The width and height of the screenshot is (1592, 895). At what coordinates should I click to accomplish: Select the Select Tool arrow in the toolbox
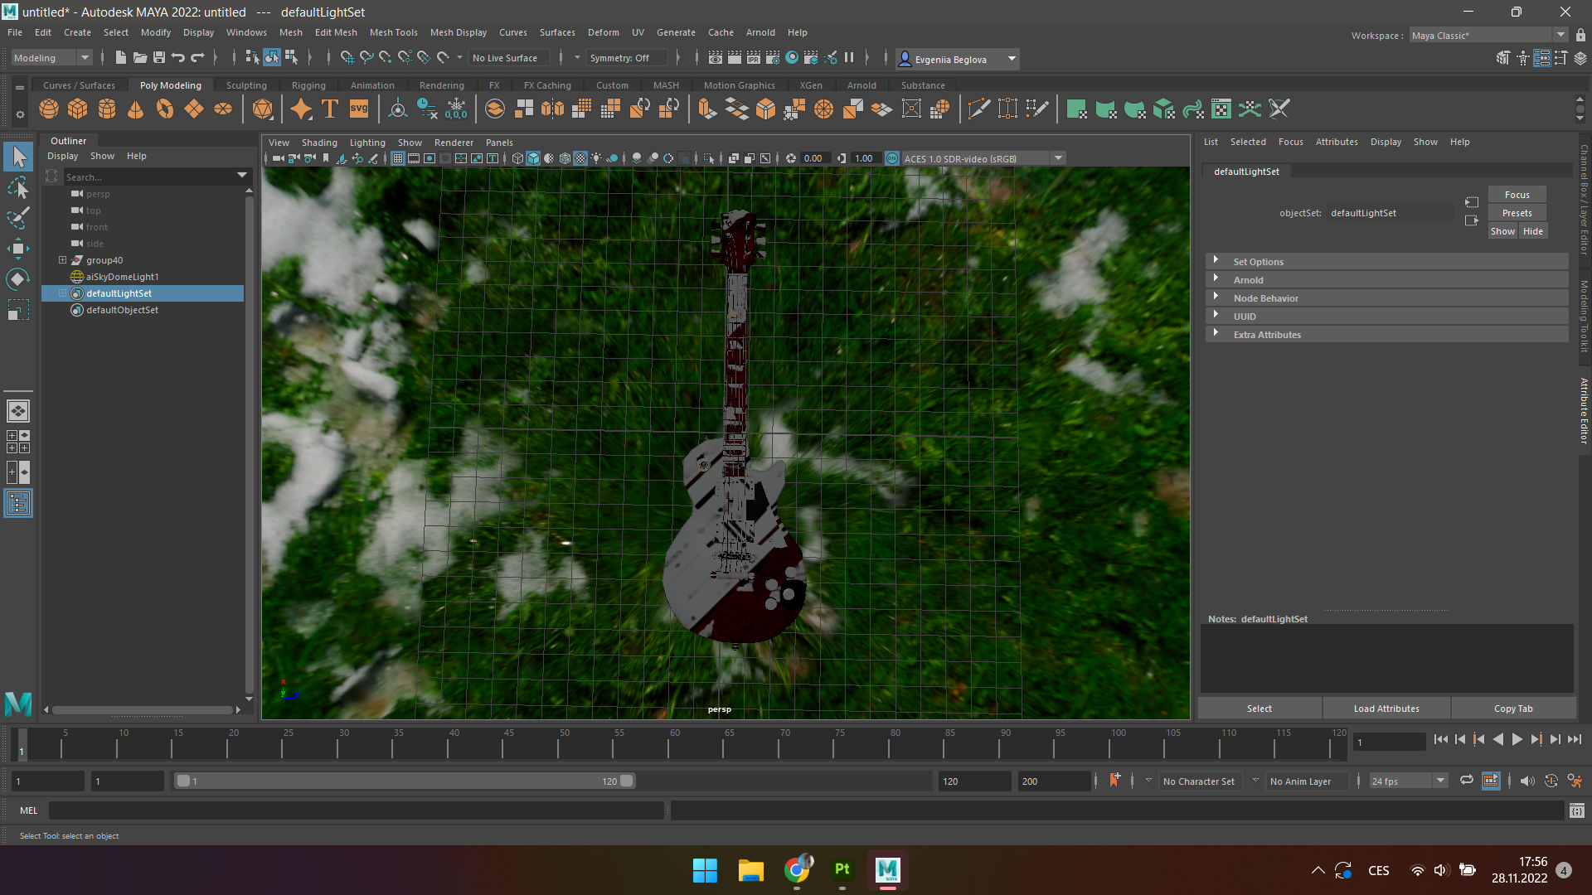(17, 156)
